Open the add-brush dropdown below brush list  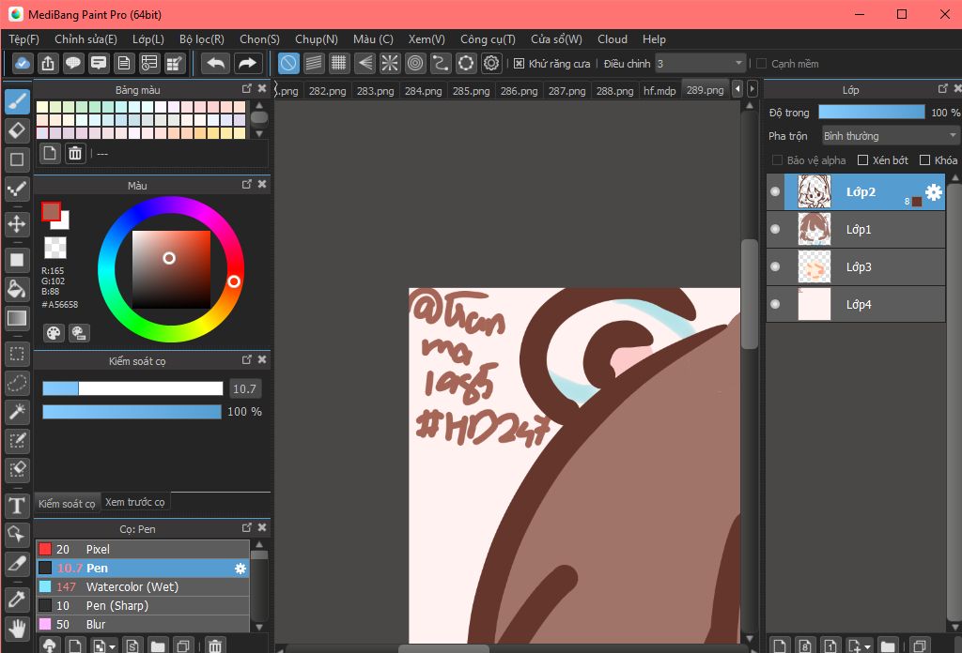click(x=103, y=645)
